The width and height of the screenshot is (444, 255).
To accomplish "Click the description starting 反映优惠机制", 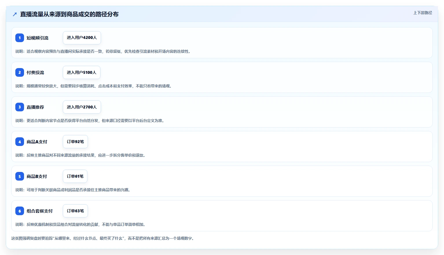I will pos(80,224).
